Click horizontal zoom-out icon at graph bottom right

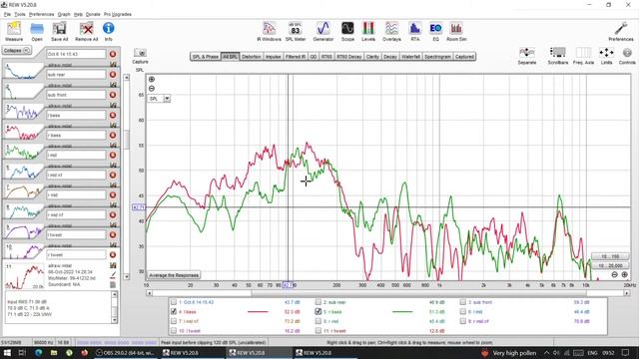[x=615, y=275]
